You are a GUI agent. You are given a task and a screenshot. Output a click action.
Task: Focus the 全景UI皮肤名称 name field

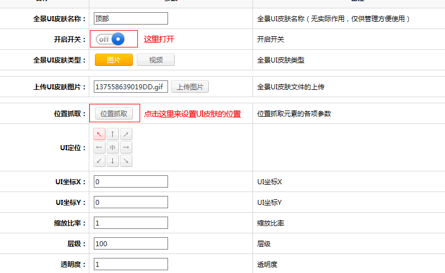pyautogui.click(x=131, y=18)
